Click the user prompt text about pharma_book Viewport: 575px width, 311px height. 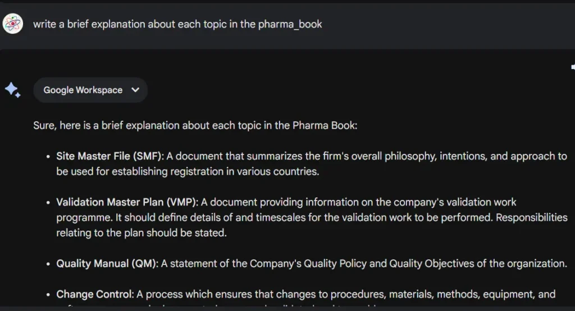coord(177,24)
